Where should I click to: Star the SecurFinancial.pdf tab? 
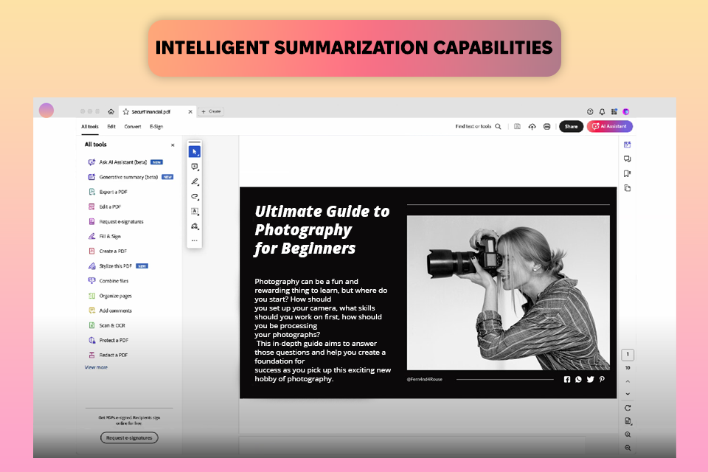point(126,111)
